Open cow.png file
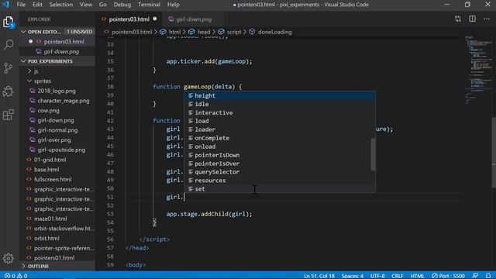 click(48, 110)
